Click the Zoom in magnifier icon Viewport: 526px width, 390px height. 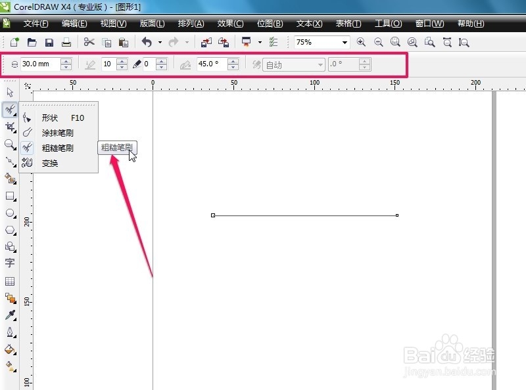pyautogui.click(x=361, y=42)
